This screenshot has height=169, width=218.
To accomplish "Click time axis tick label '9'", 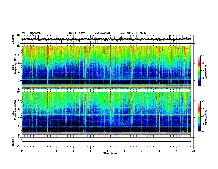I will (176, 151).
